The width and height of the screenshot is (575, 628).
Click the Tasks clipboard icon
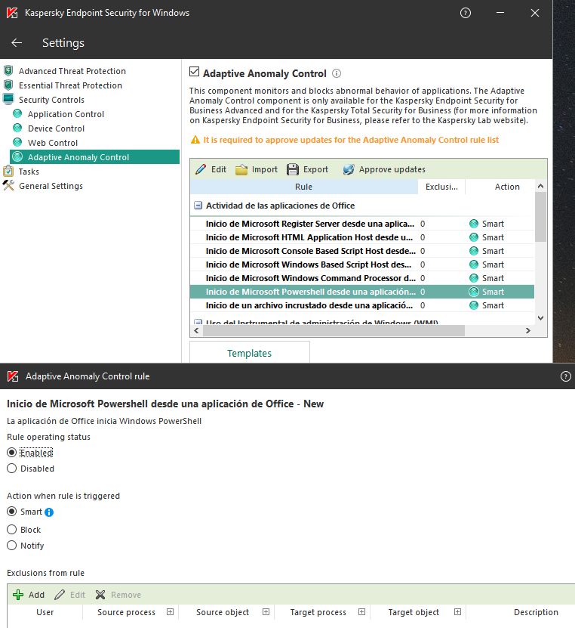click(8, 171)
